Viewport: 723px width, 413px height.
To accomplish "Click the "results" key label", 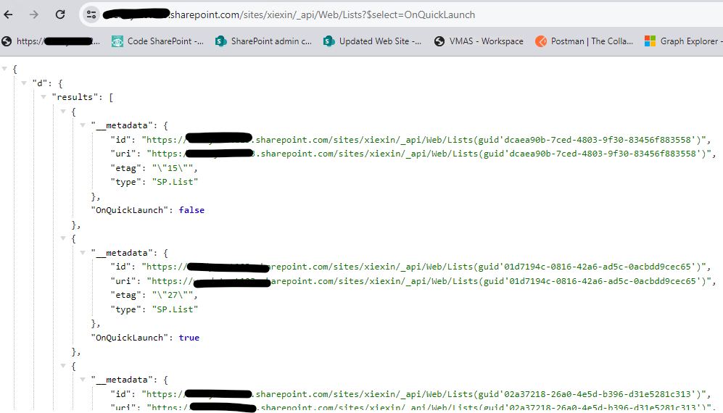I will pos(75,97).
